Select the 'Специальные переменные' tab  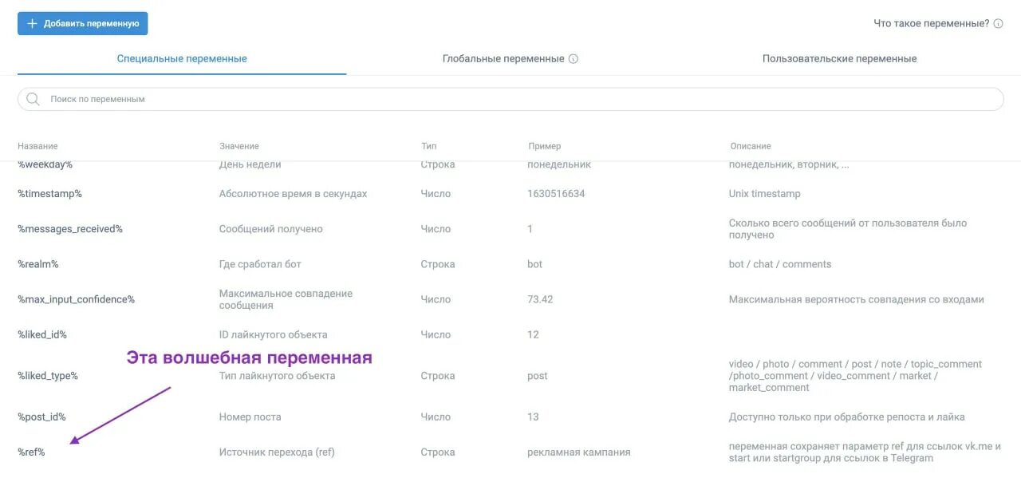tap(182, 57)
